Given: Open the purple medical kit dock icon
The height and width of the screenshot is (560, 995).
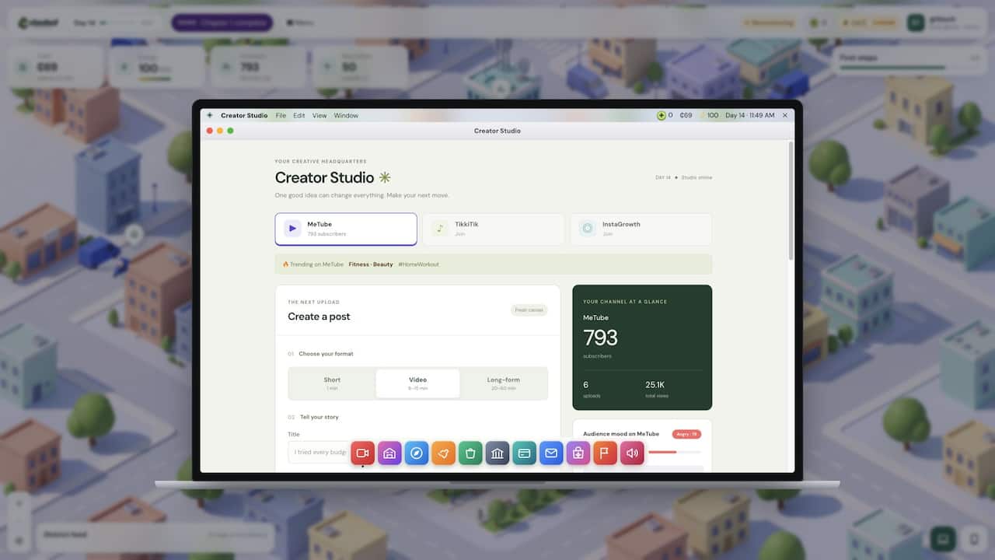Looking at the screenshot, I should [x=578, y=453].
